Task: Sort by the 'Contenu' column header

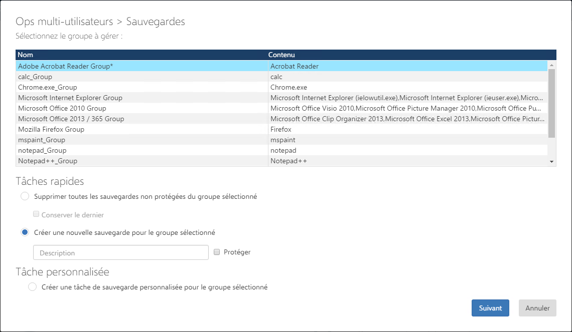Action: [x=281, y=55]
